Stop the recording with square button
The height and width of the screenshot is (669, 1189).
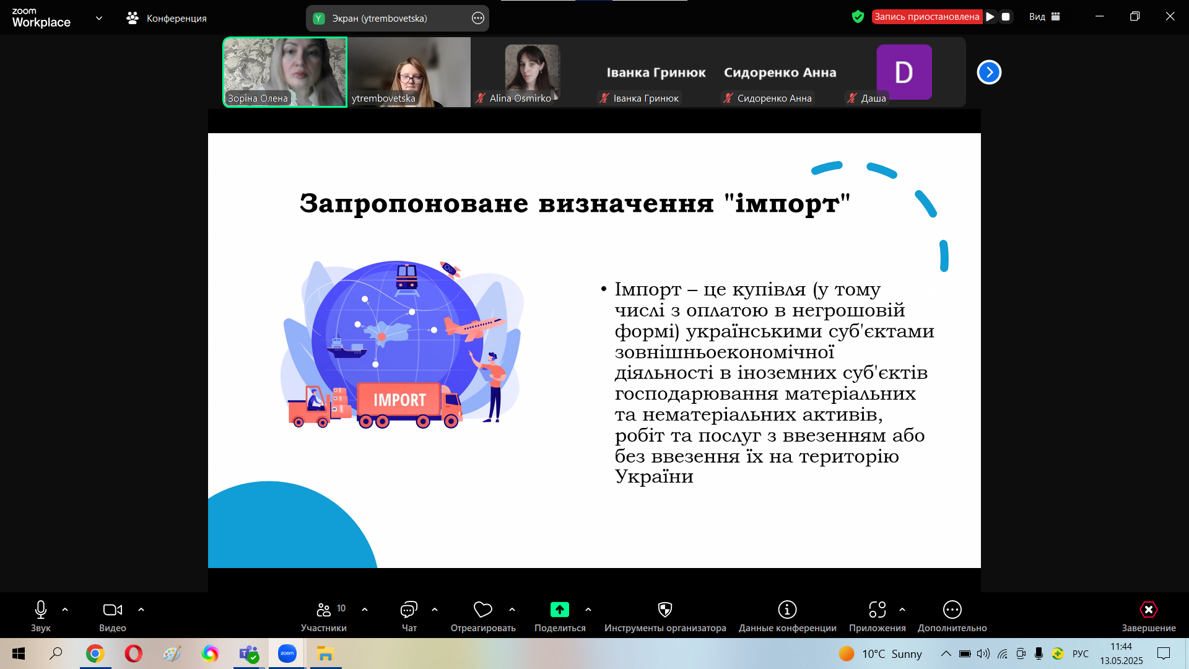tap(1006, 17)
